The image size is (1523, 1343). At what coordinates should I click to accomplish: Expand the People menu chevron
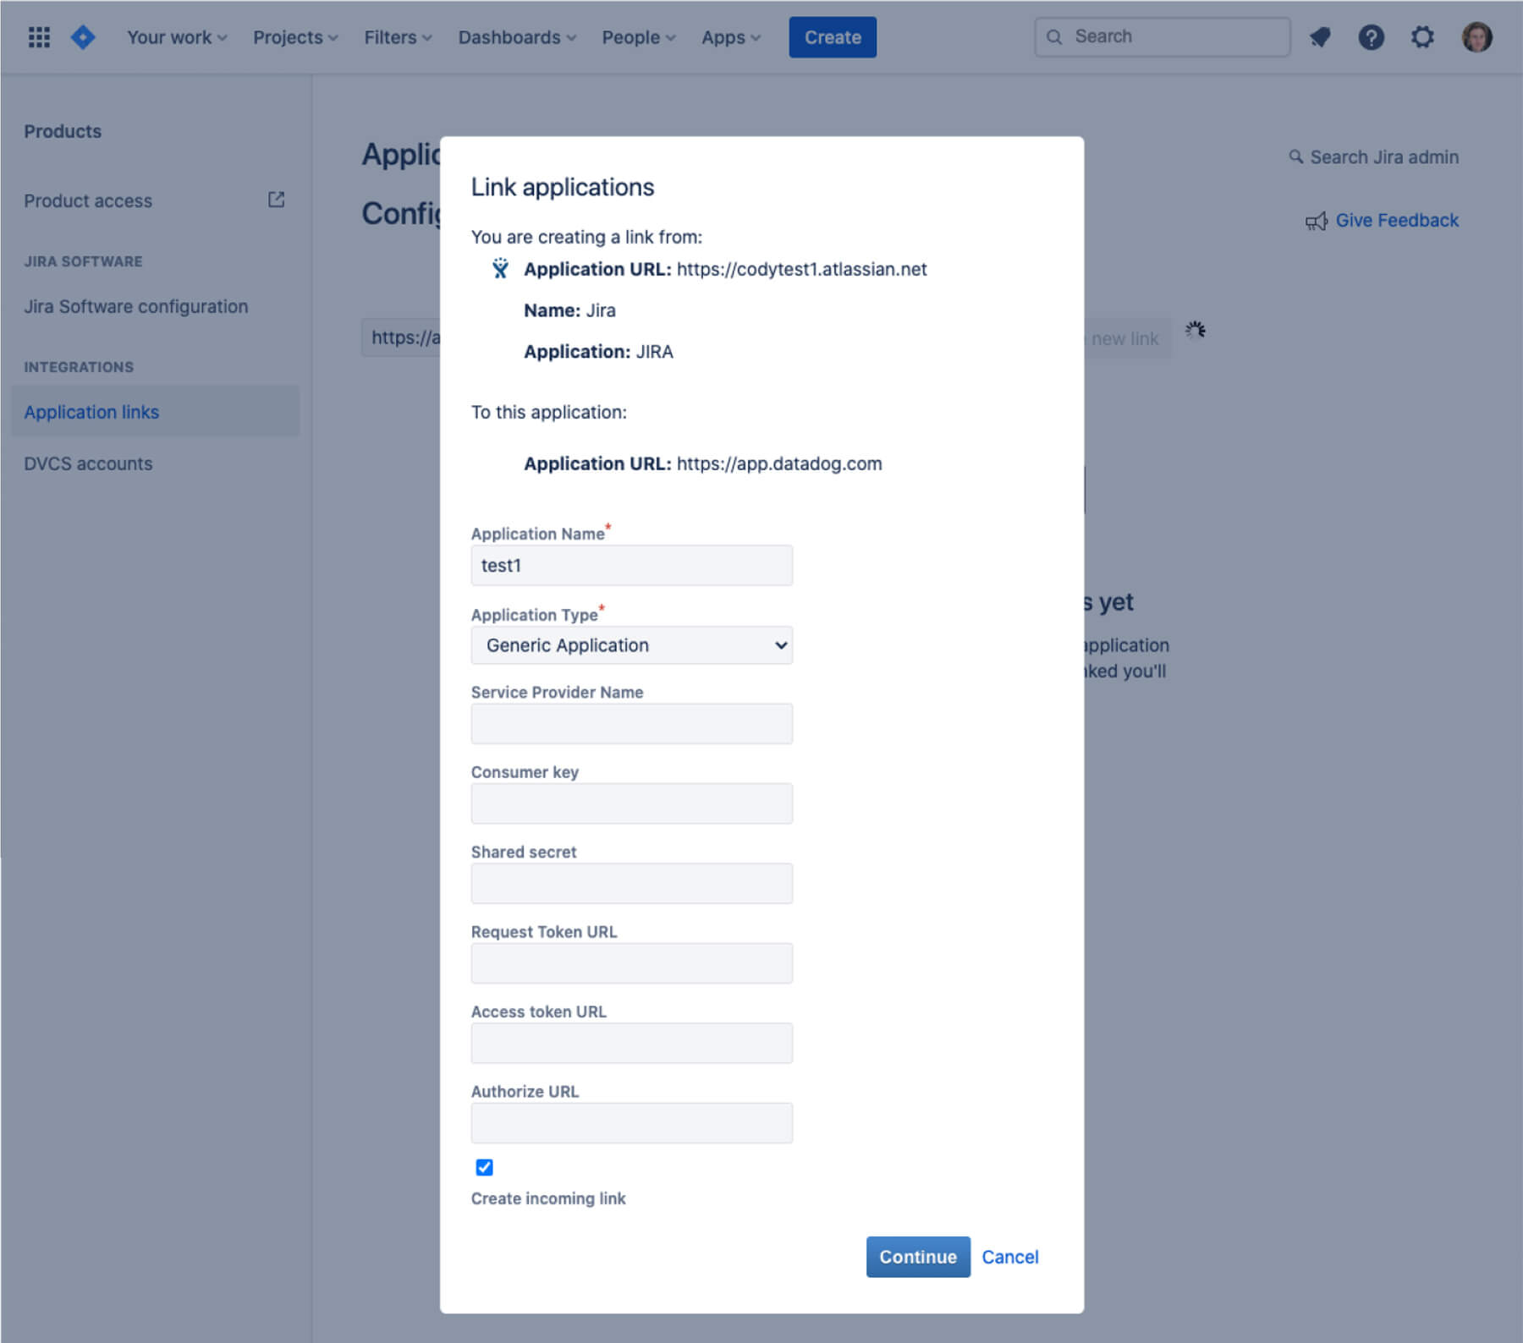(671, 37)
